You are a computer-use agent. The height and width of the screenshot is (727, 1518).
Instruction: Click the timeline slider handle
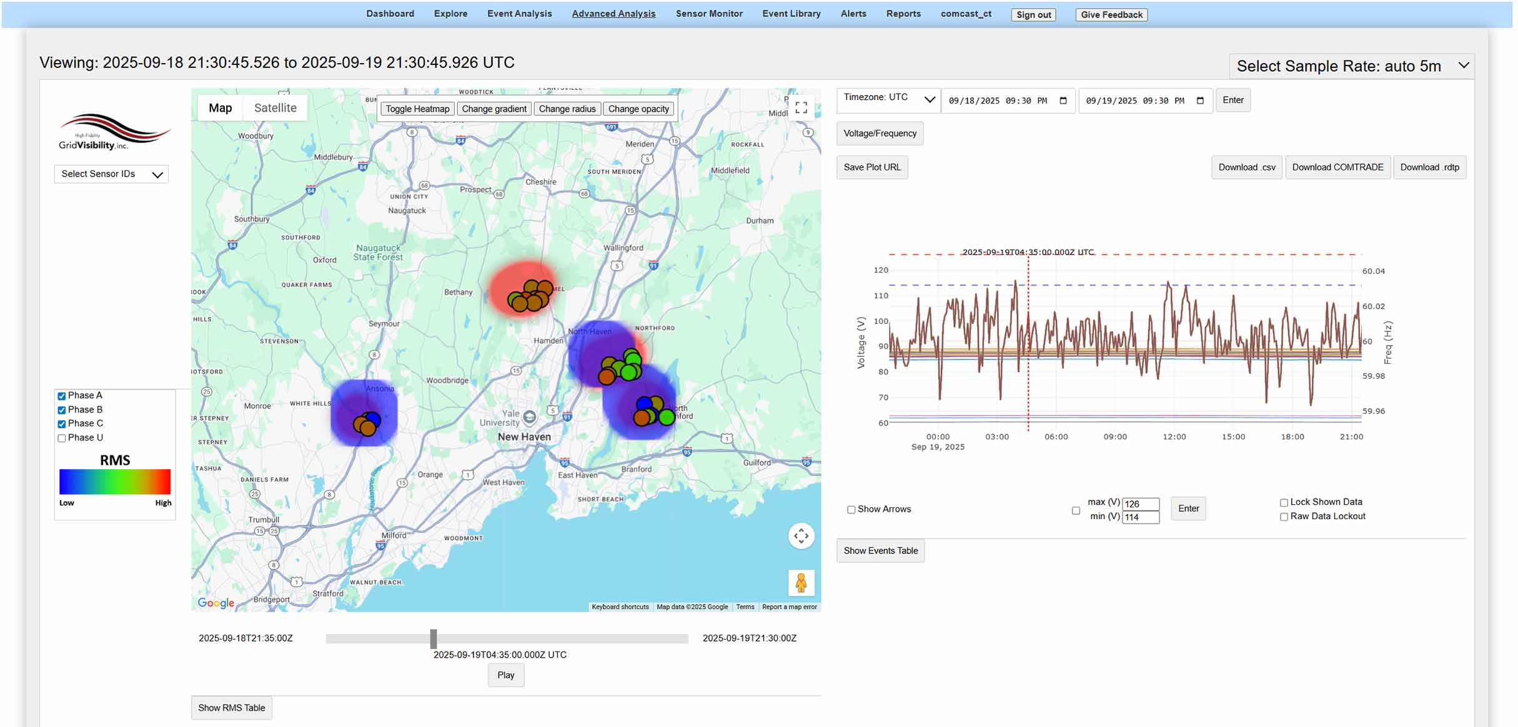[x=434, y=638]
